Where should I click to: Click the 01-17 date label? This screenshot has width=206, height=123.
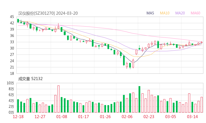point(84,117)
